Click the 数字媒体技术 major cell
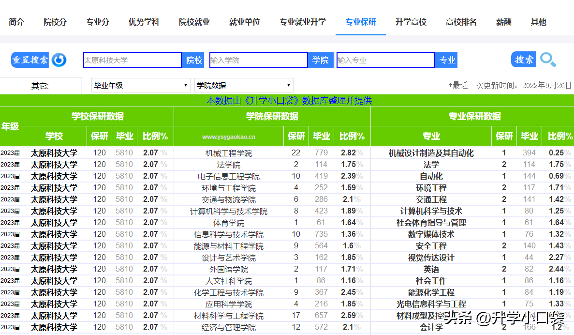The image size is (574, 335). pos(431,235)
